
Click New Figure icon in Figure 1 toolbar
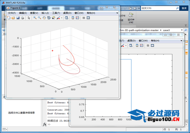click(9, 18)
